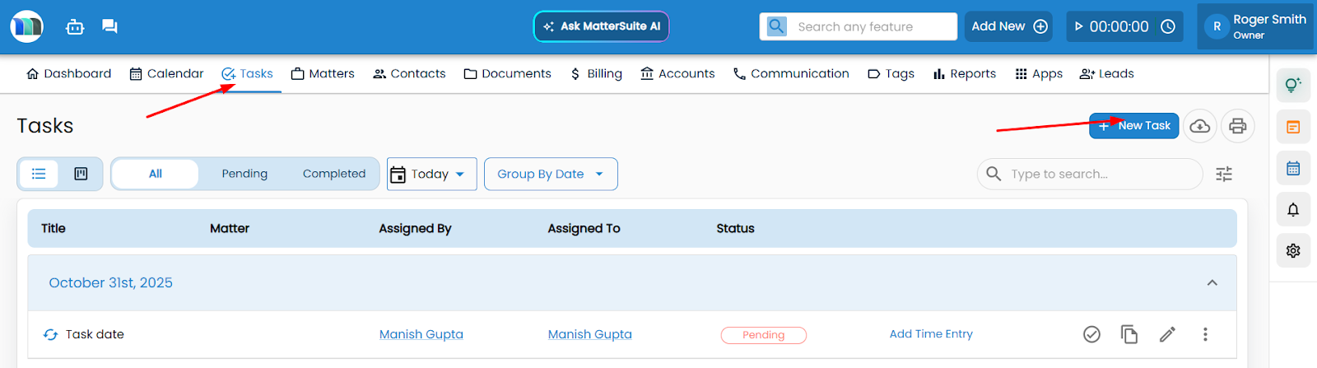1317x368 pixels.
Task: Mark Task date as complete
Action: coord(1091,334)
